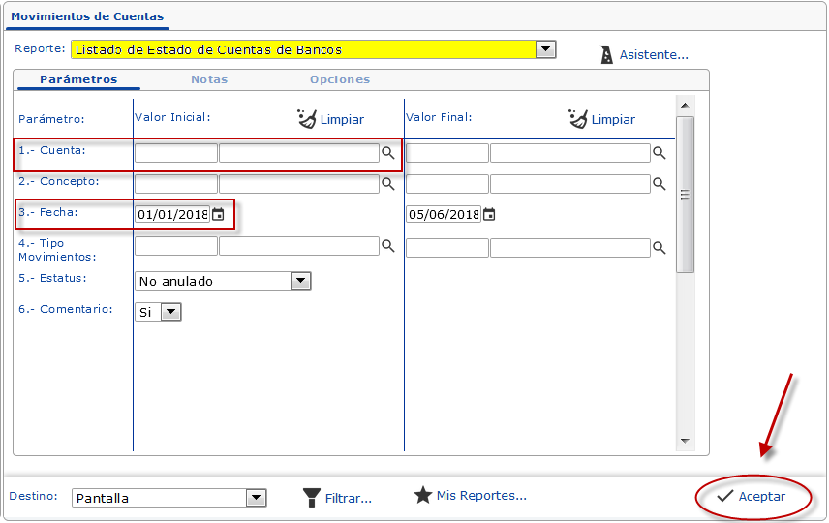Click broom icon to clear Valor Final

click(x=578, y=119)
